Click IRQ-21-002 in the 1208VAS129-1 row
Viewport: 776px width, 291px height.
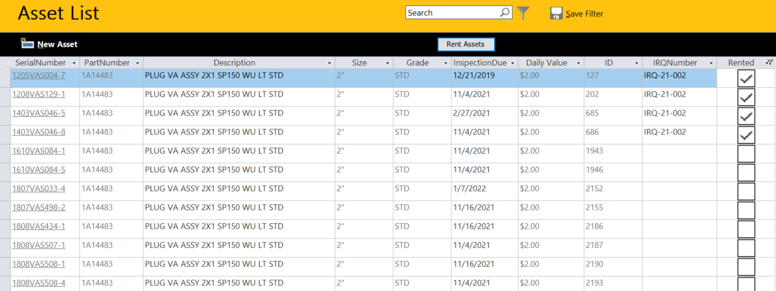point(665,94)
